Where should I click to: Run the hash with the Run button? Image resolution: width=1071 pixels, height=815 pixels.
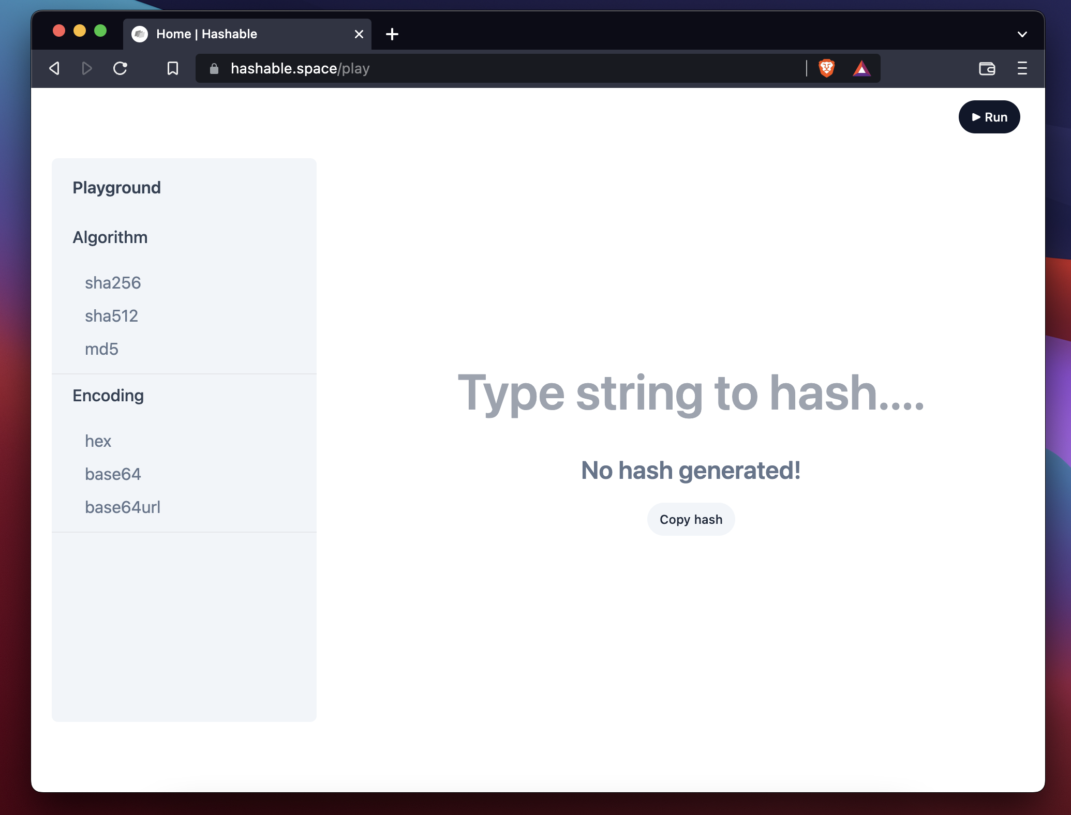989,117
